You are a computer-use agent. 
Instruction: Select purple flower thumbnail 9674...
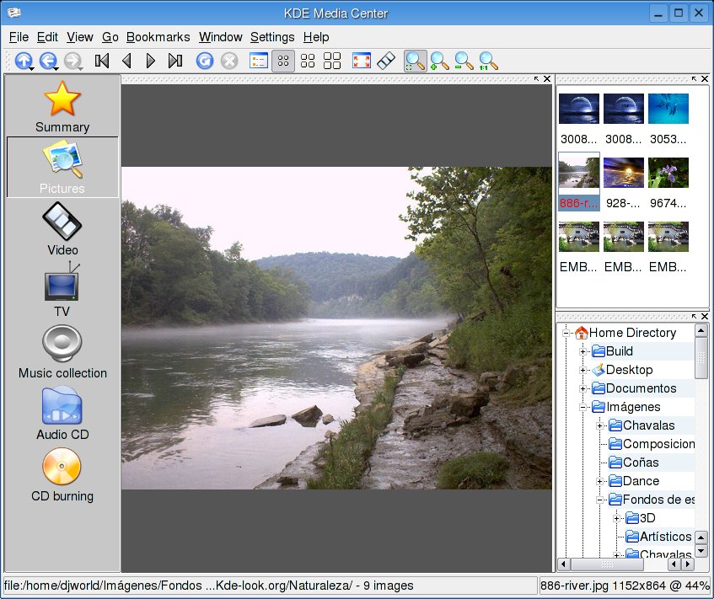click(x=668, y=183)
